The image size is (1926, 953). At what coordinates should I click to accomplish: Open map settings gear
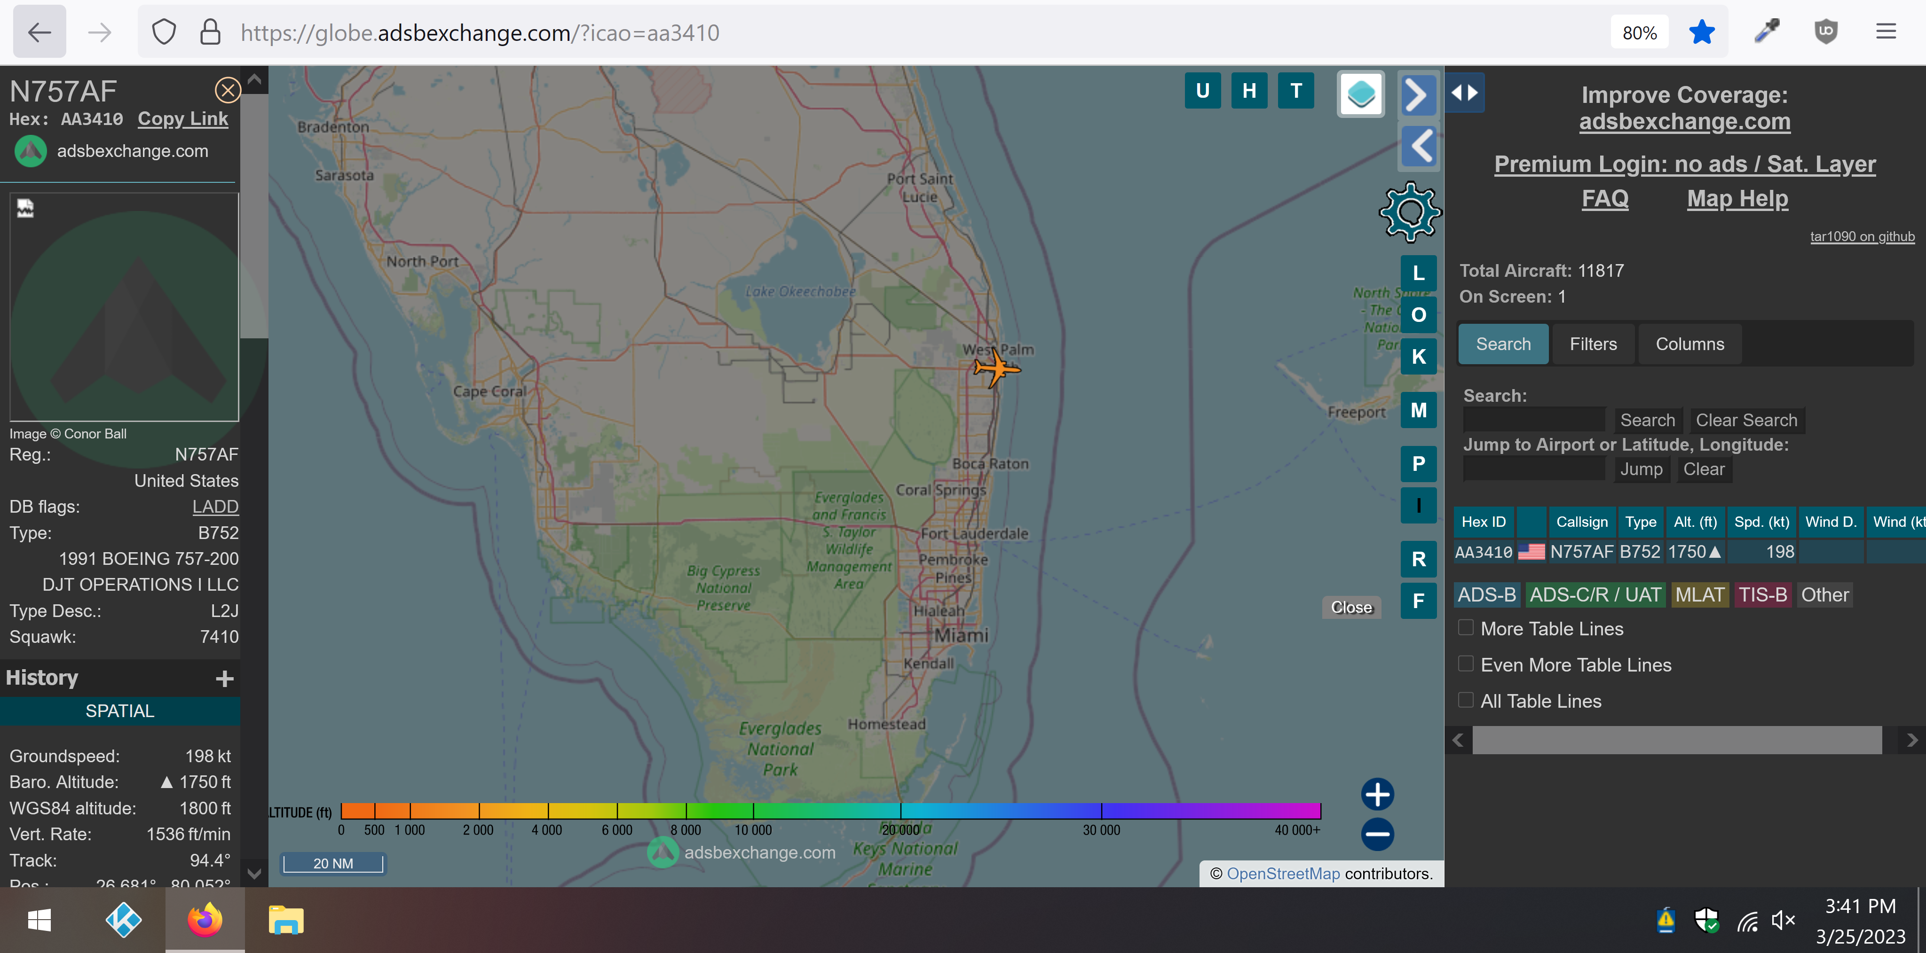point(1410,213)
